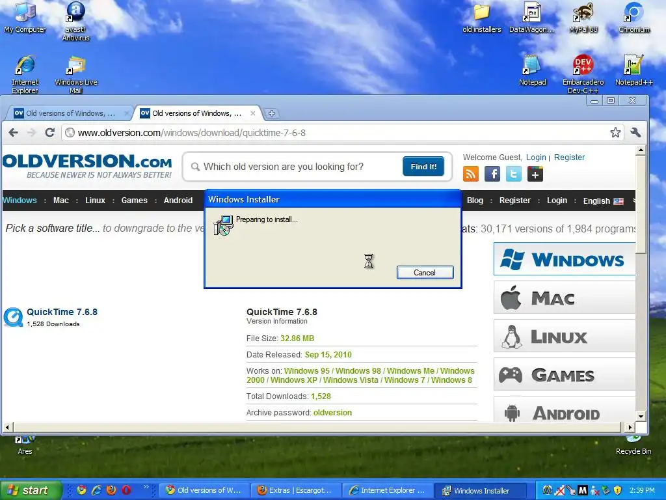Open a new browser tab
666x500 pixels.
271,113
